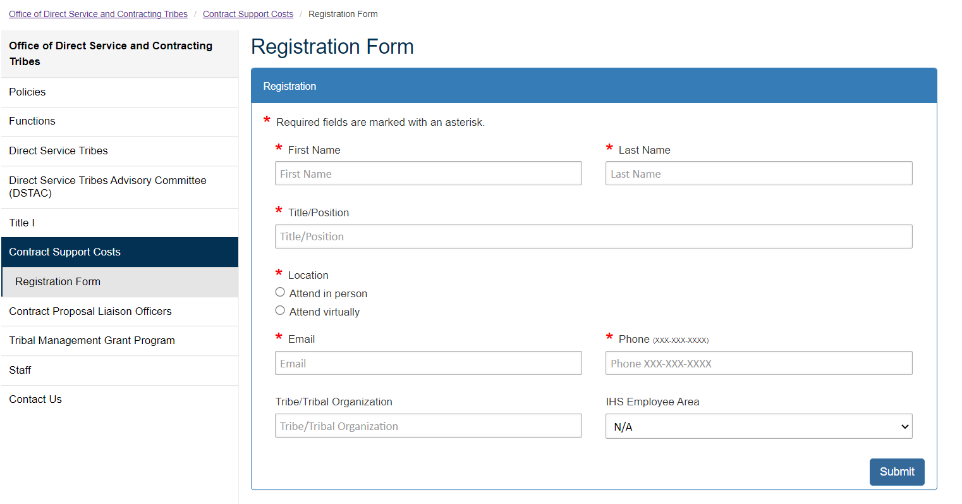Select Direct Service Tribes sidebar item
962x504 pixels.
(58, 151)
